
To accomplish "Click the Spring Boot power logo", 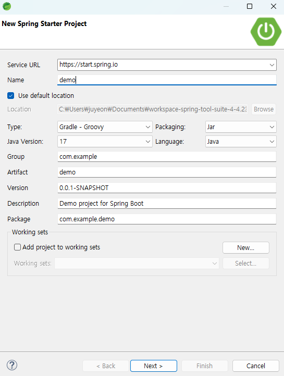I will [x=266, y=31].
